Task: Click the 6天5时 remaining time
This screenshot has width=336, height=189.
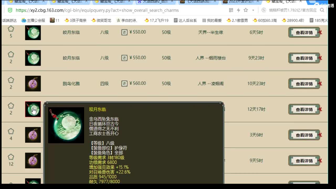Action: point(256,33)
